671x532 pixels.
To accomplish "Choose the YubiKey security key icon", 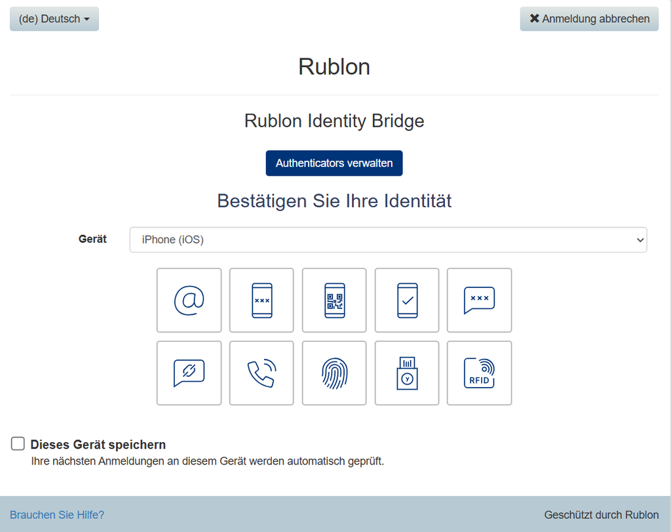I will 407,373.
